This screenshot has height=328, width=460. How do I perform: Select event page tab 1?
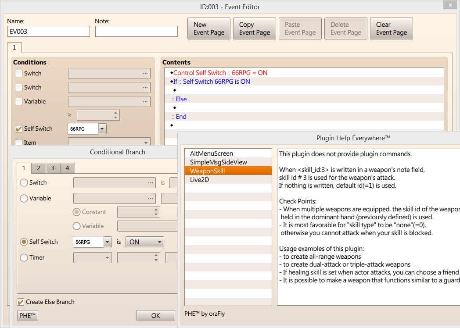(x=14, y=47)
